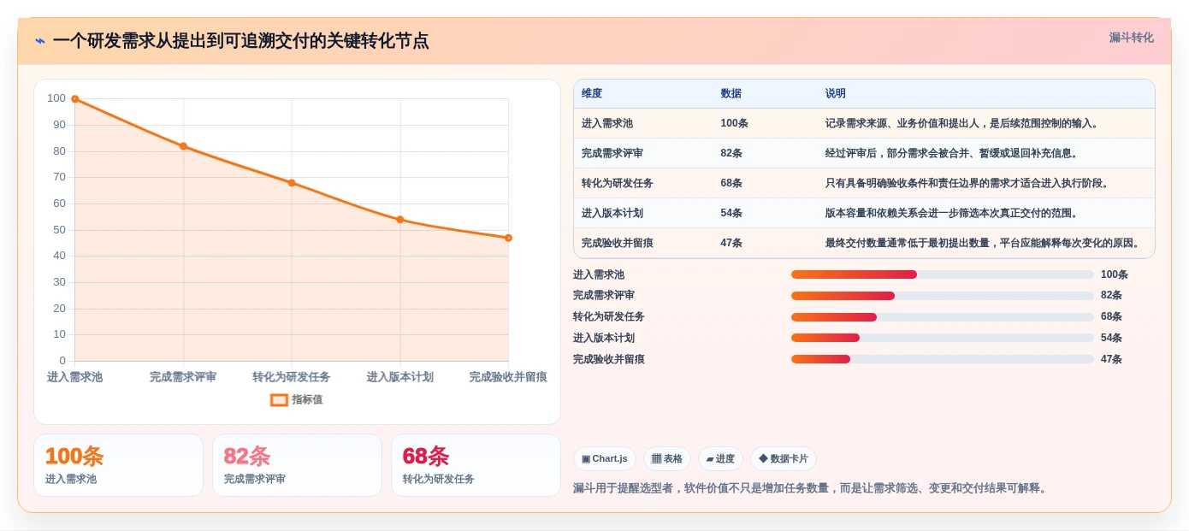Click the 完成需求评审 progress bar
The image size is (1189, 531).
coord(943,296)
